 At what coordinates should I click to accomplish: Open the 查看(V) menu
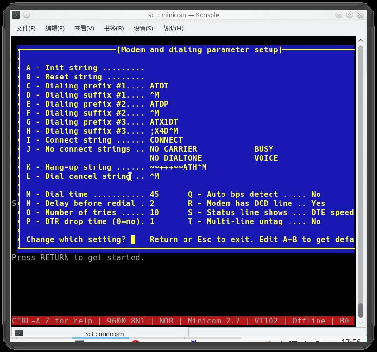click(x=84, y=29)
